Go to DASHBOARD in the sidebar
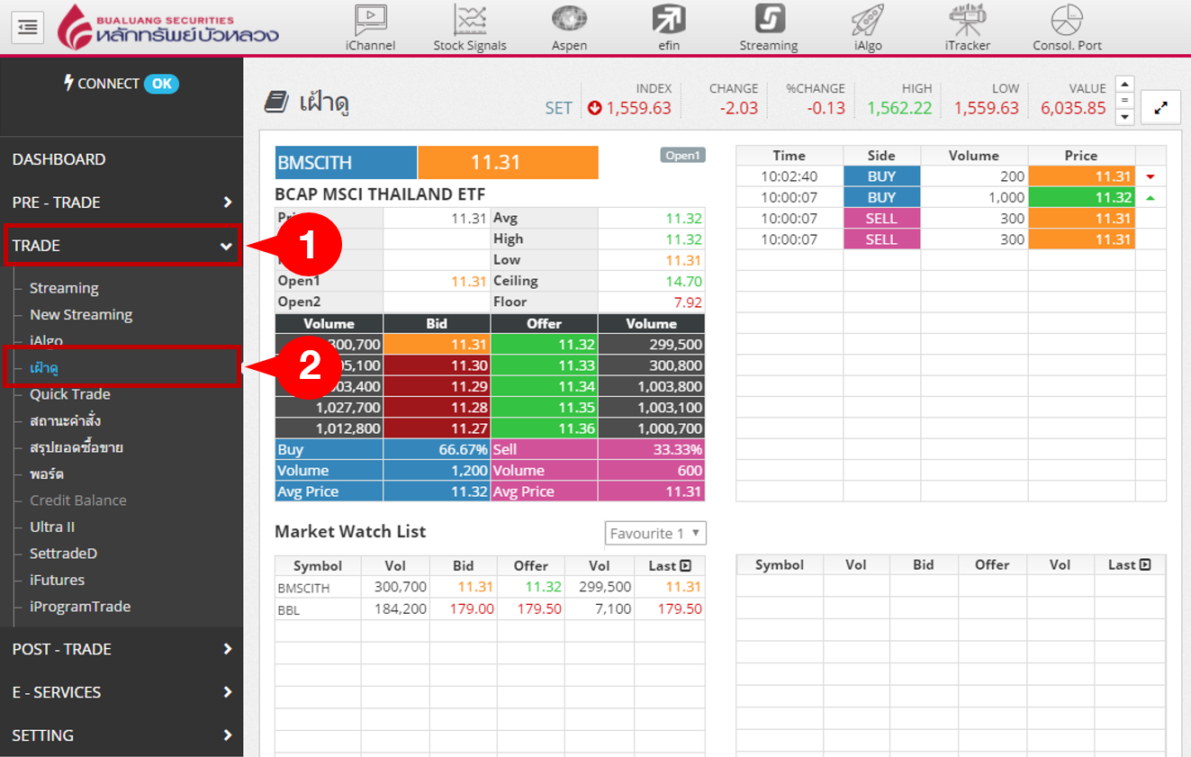Screen dimensions: 1191x757 click(x=59, y=159)
